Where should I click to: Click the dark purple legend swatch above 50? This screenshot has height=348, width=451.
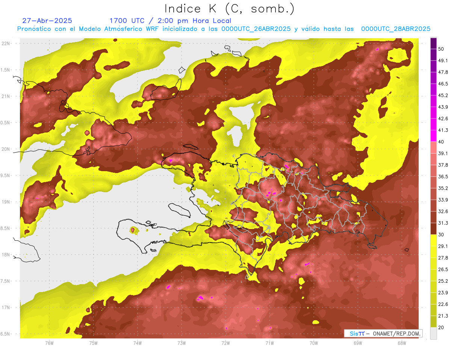434,44
